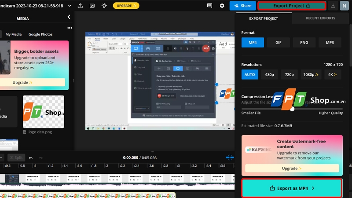Select 1080p resolution
Viewport: 352px width, 198px height.
point(311,74)
